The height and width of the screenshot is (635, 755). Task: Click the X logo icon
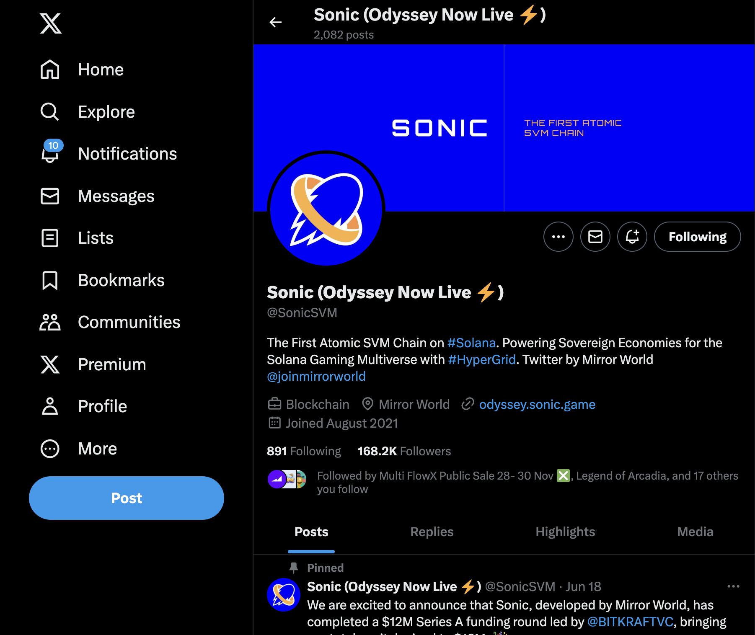(51, 23)
